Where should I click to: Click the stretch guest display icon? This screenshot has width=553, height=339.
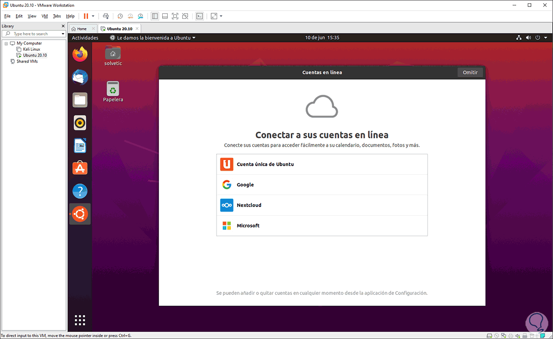click(x=214, y=16)
